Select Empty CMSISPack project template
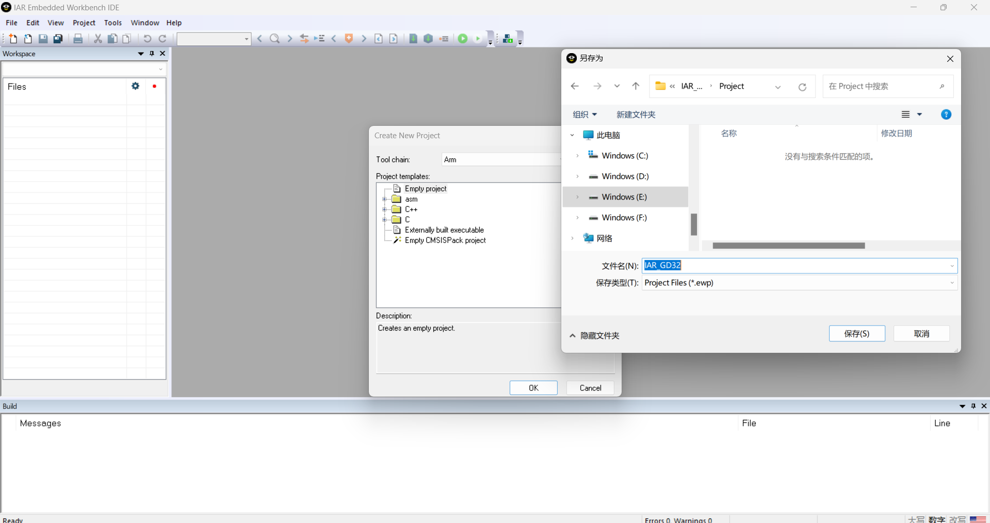Image resolution: width=990 pixels, height=523 pixels. [x=445, y=240]
